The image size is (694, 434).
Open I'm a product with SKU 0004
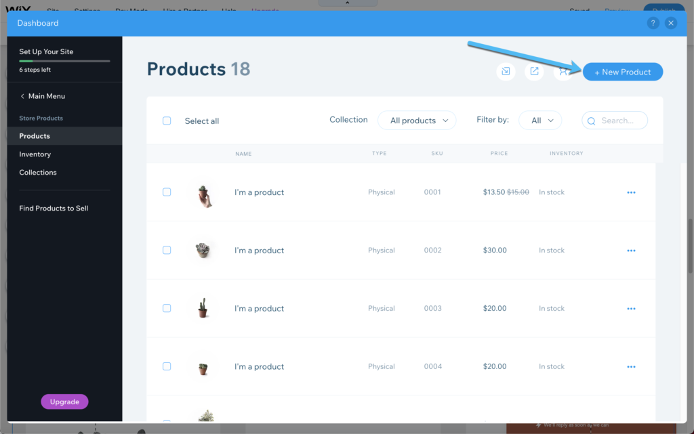(x=260, y=367)
